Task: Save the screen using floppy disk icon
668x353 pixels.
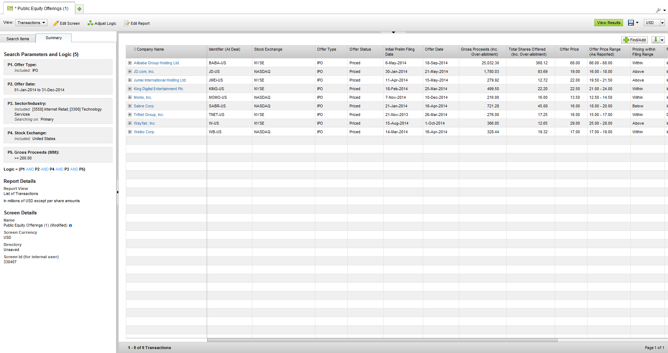Action: tap(631, 23)
